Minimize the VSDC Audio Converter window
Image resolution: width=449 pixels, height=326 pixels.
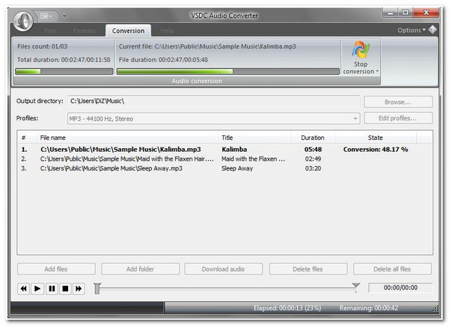click(x=390, y=13)
